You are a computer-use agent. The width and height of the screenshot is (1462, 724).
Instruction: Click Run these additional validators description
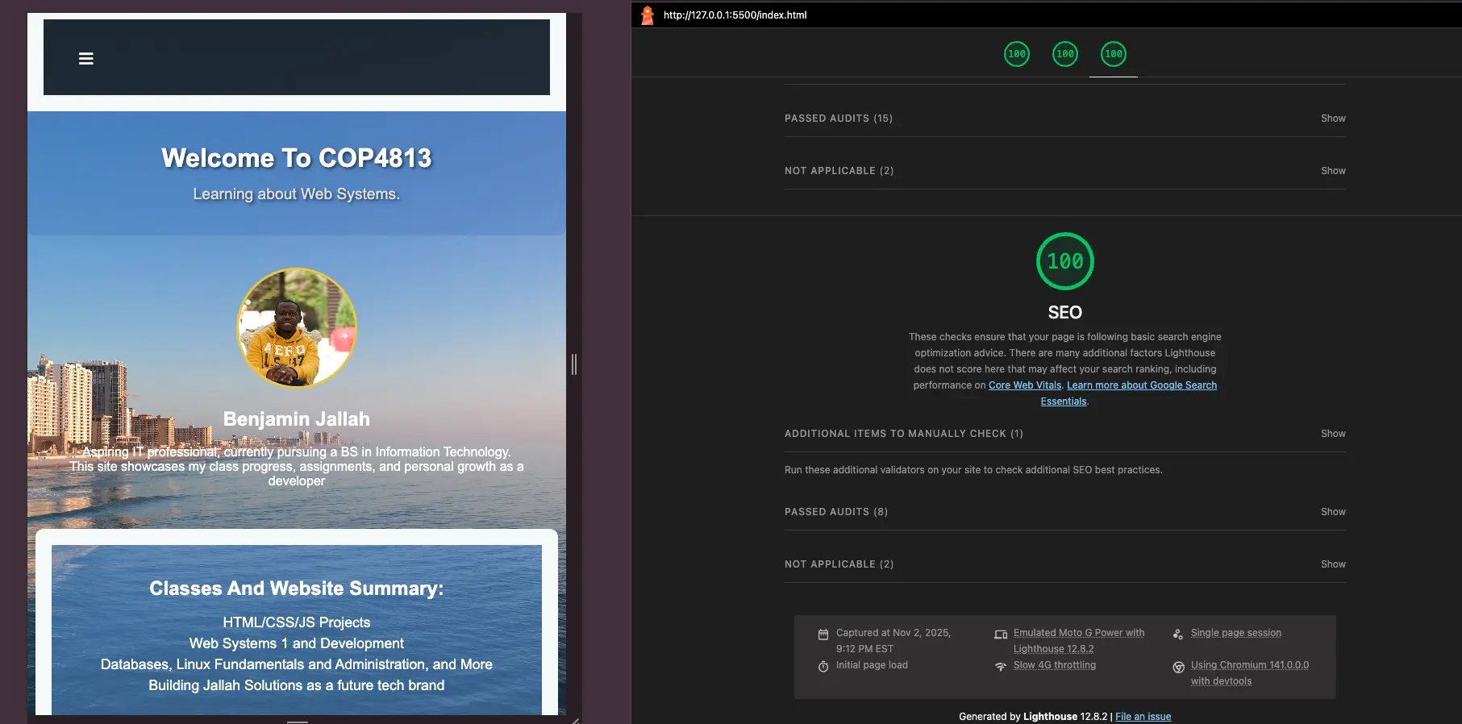[973, 470]
